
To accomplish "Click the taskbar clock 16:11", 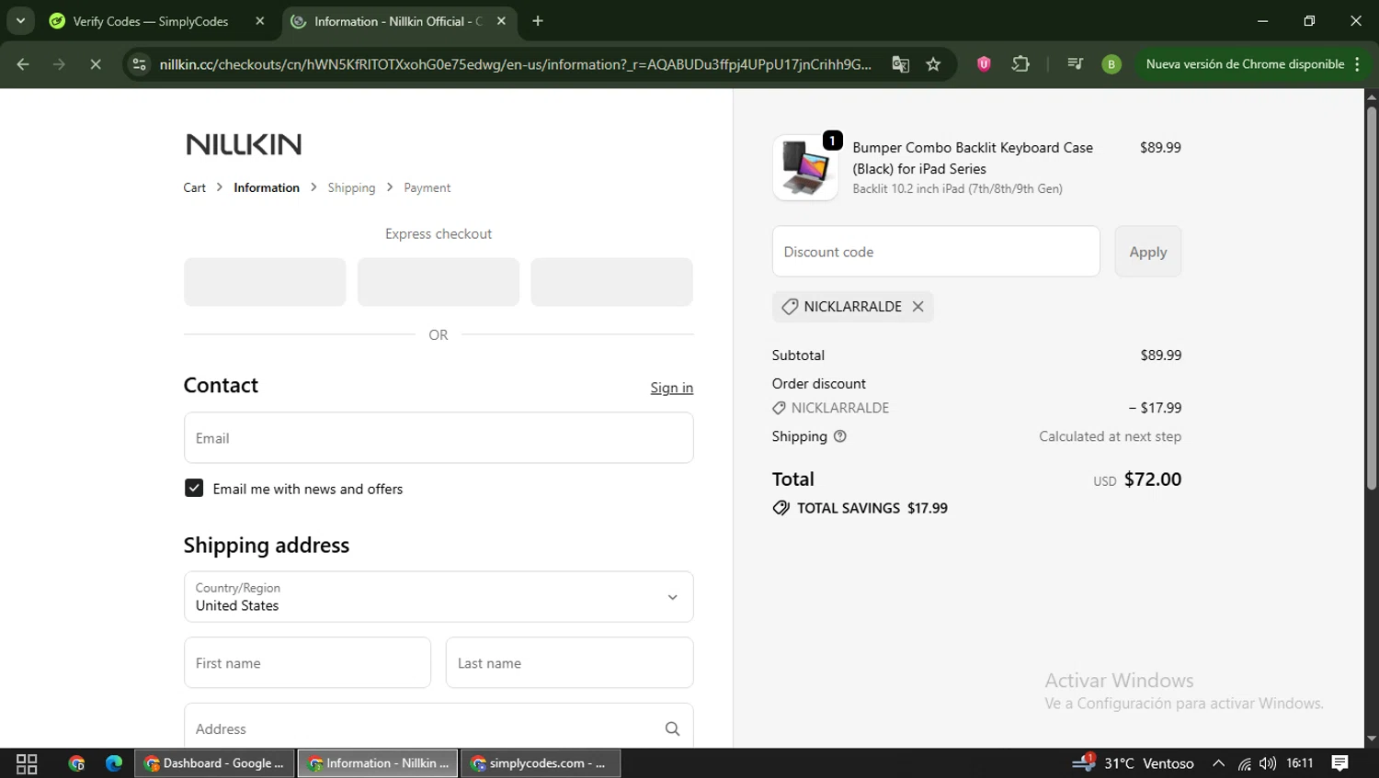I will tap(1300, 763).
